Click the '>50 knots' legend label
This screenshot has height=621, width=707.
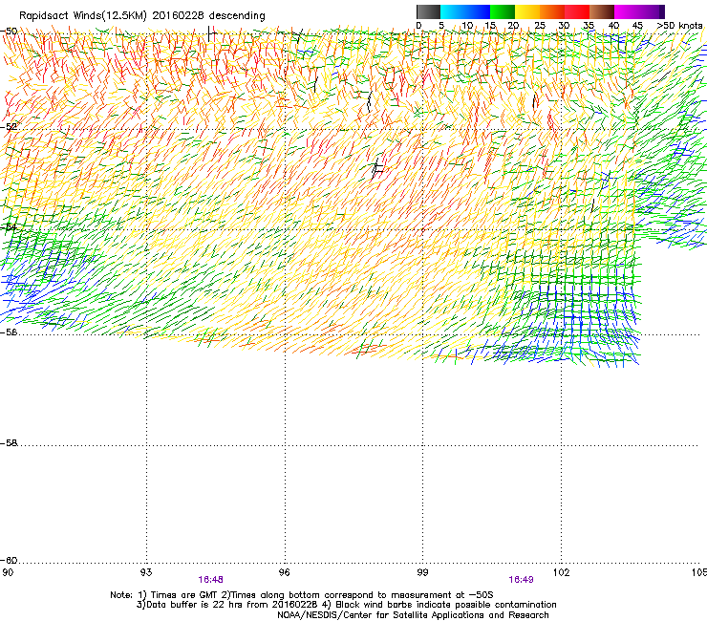pyautogui.click(x=679, y=26)
